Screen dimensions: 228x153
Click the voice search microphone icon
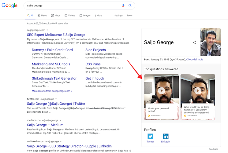click(123, 6)
